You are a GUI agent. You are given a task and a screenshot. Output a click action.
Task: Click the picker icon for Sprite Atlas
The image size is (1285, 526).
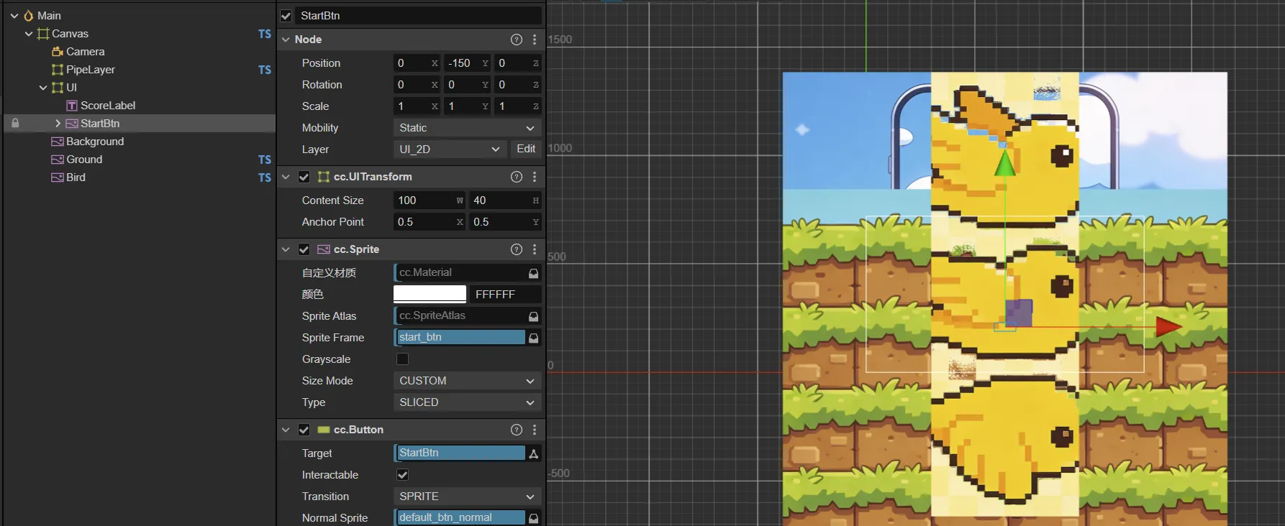pyautogui.click(x=534, y=316)
